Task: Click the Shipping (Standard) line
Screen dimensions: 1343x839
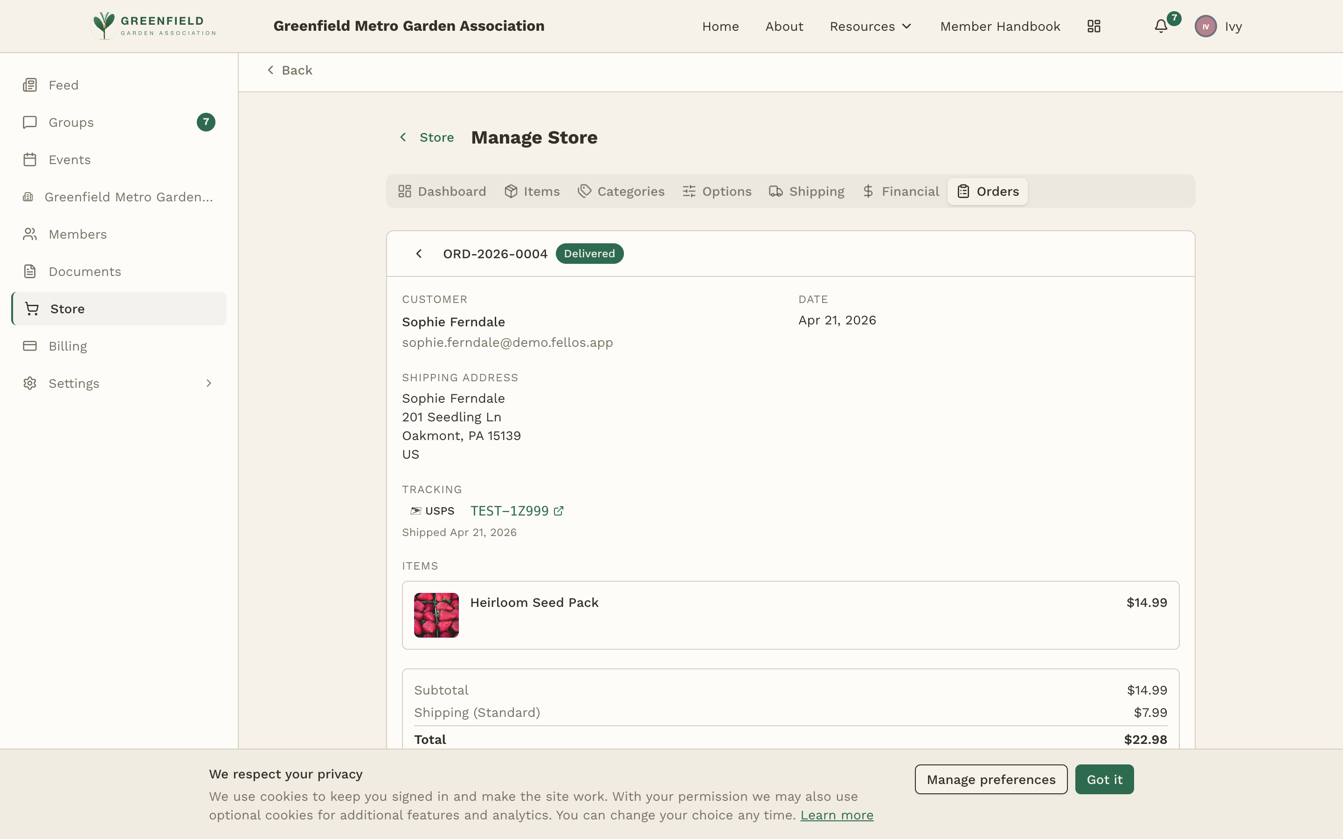Action: pos(790,713)
